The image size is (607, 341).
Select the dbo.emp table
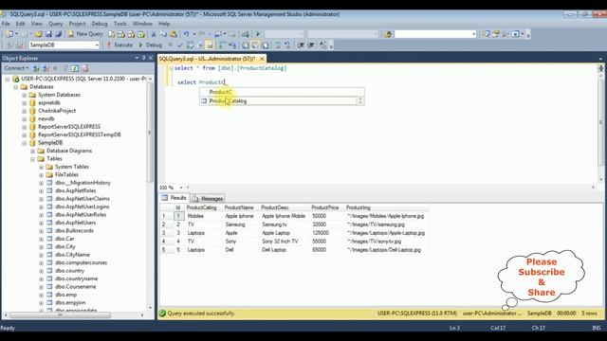(x=65, y=295)
